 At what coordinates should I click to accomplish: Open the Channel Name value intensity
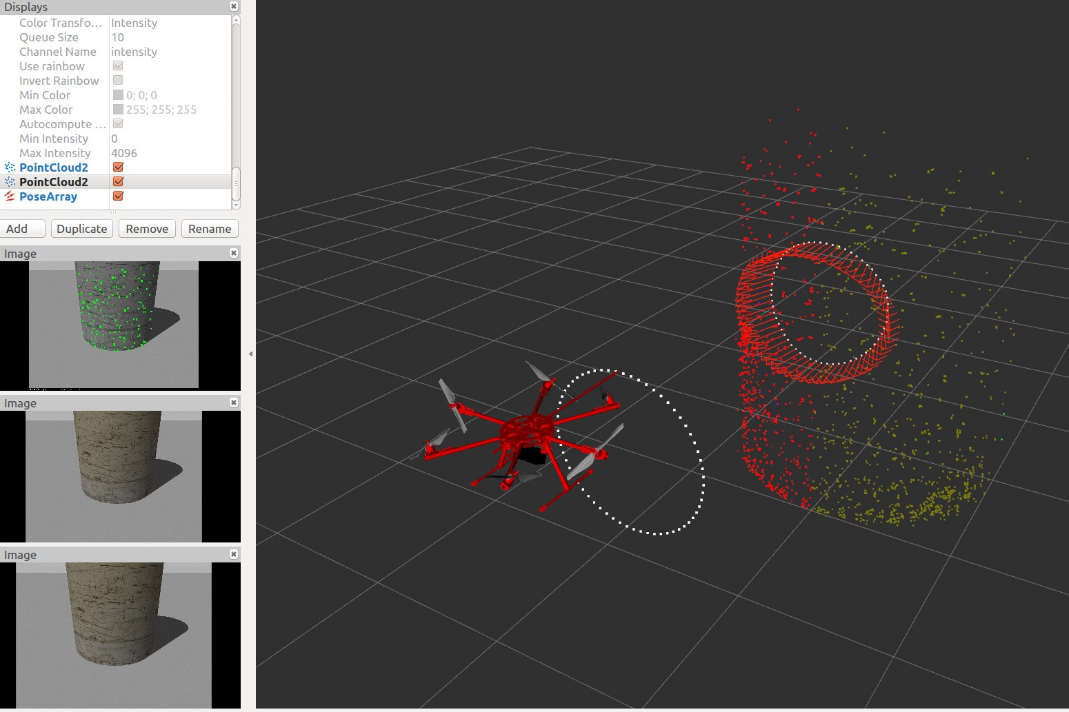tap(134, 52)
